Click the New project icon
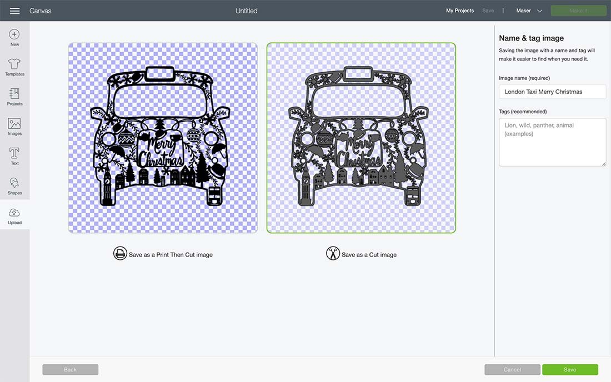 pyautogui.click(x=14, y=34)
